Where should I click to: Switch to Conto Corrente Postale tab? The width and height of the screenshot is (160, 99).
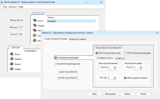point(56,39)
